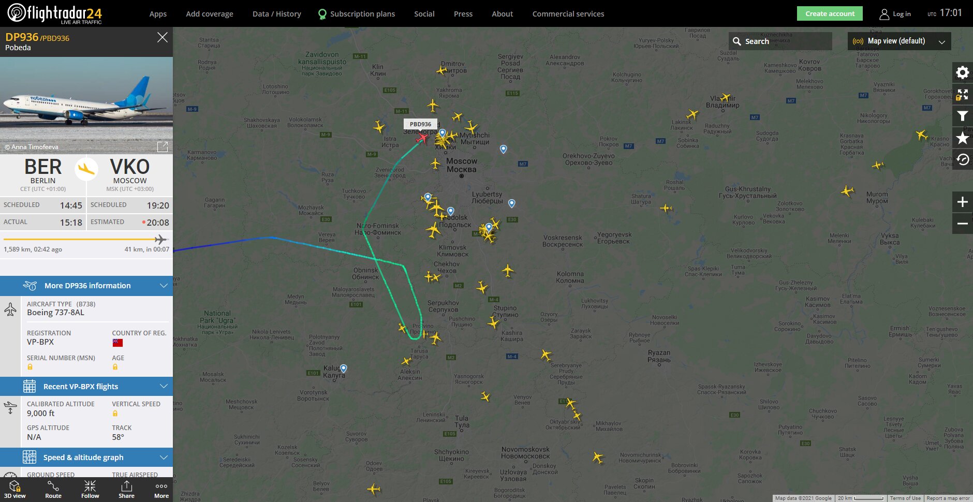Toggle fullscreen map icon
The width and height of the screenshot is (973, 502).
tap(963, 94)
